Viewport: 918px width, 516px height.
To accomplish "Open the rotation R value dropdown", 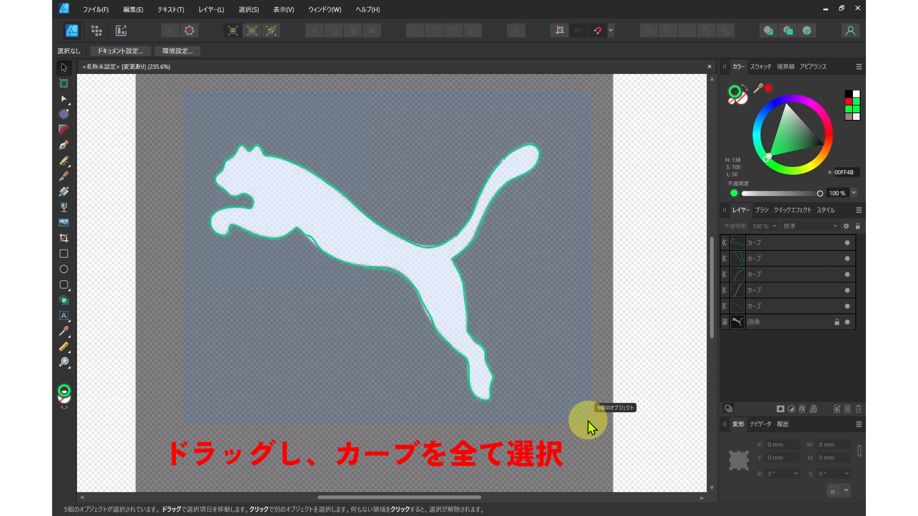I will pyautogui.click(x=796, y=473).
